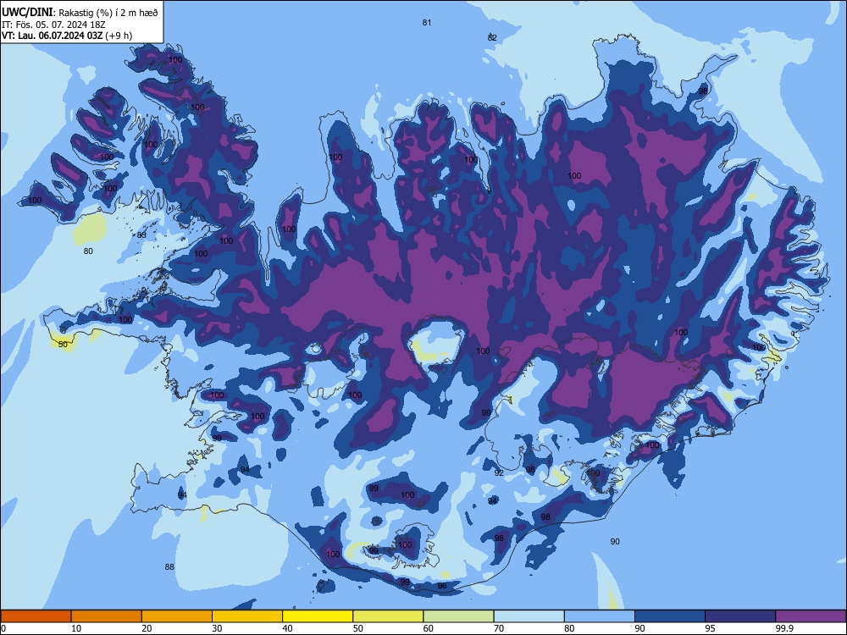The height and width of the screenshot is (635, 847).
Task: Click the '40' legend tick label
Action: (287, 628)
